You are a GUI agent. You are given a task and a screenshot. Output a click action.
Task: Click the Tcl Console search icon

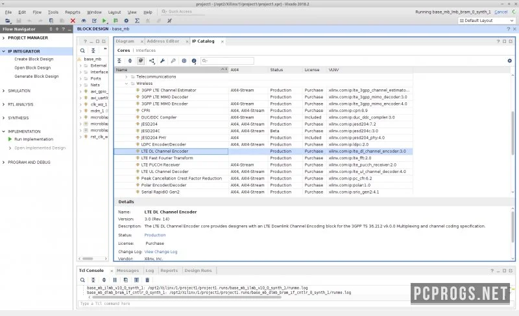click(x=82, y=280)
